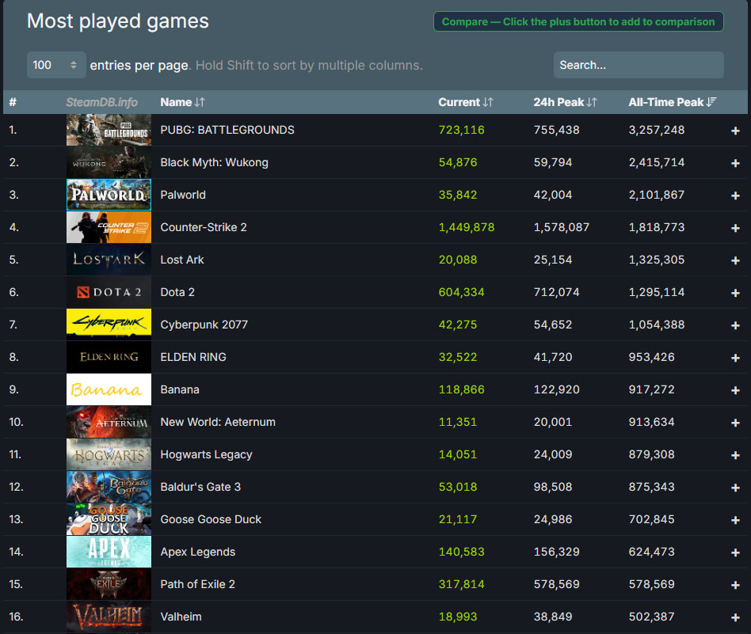Image resolution: width=751 pixels, height=634 pixels.
Task: Open the Hogwarts Legacy game link
Action: click(206, 454)
